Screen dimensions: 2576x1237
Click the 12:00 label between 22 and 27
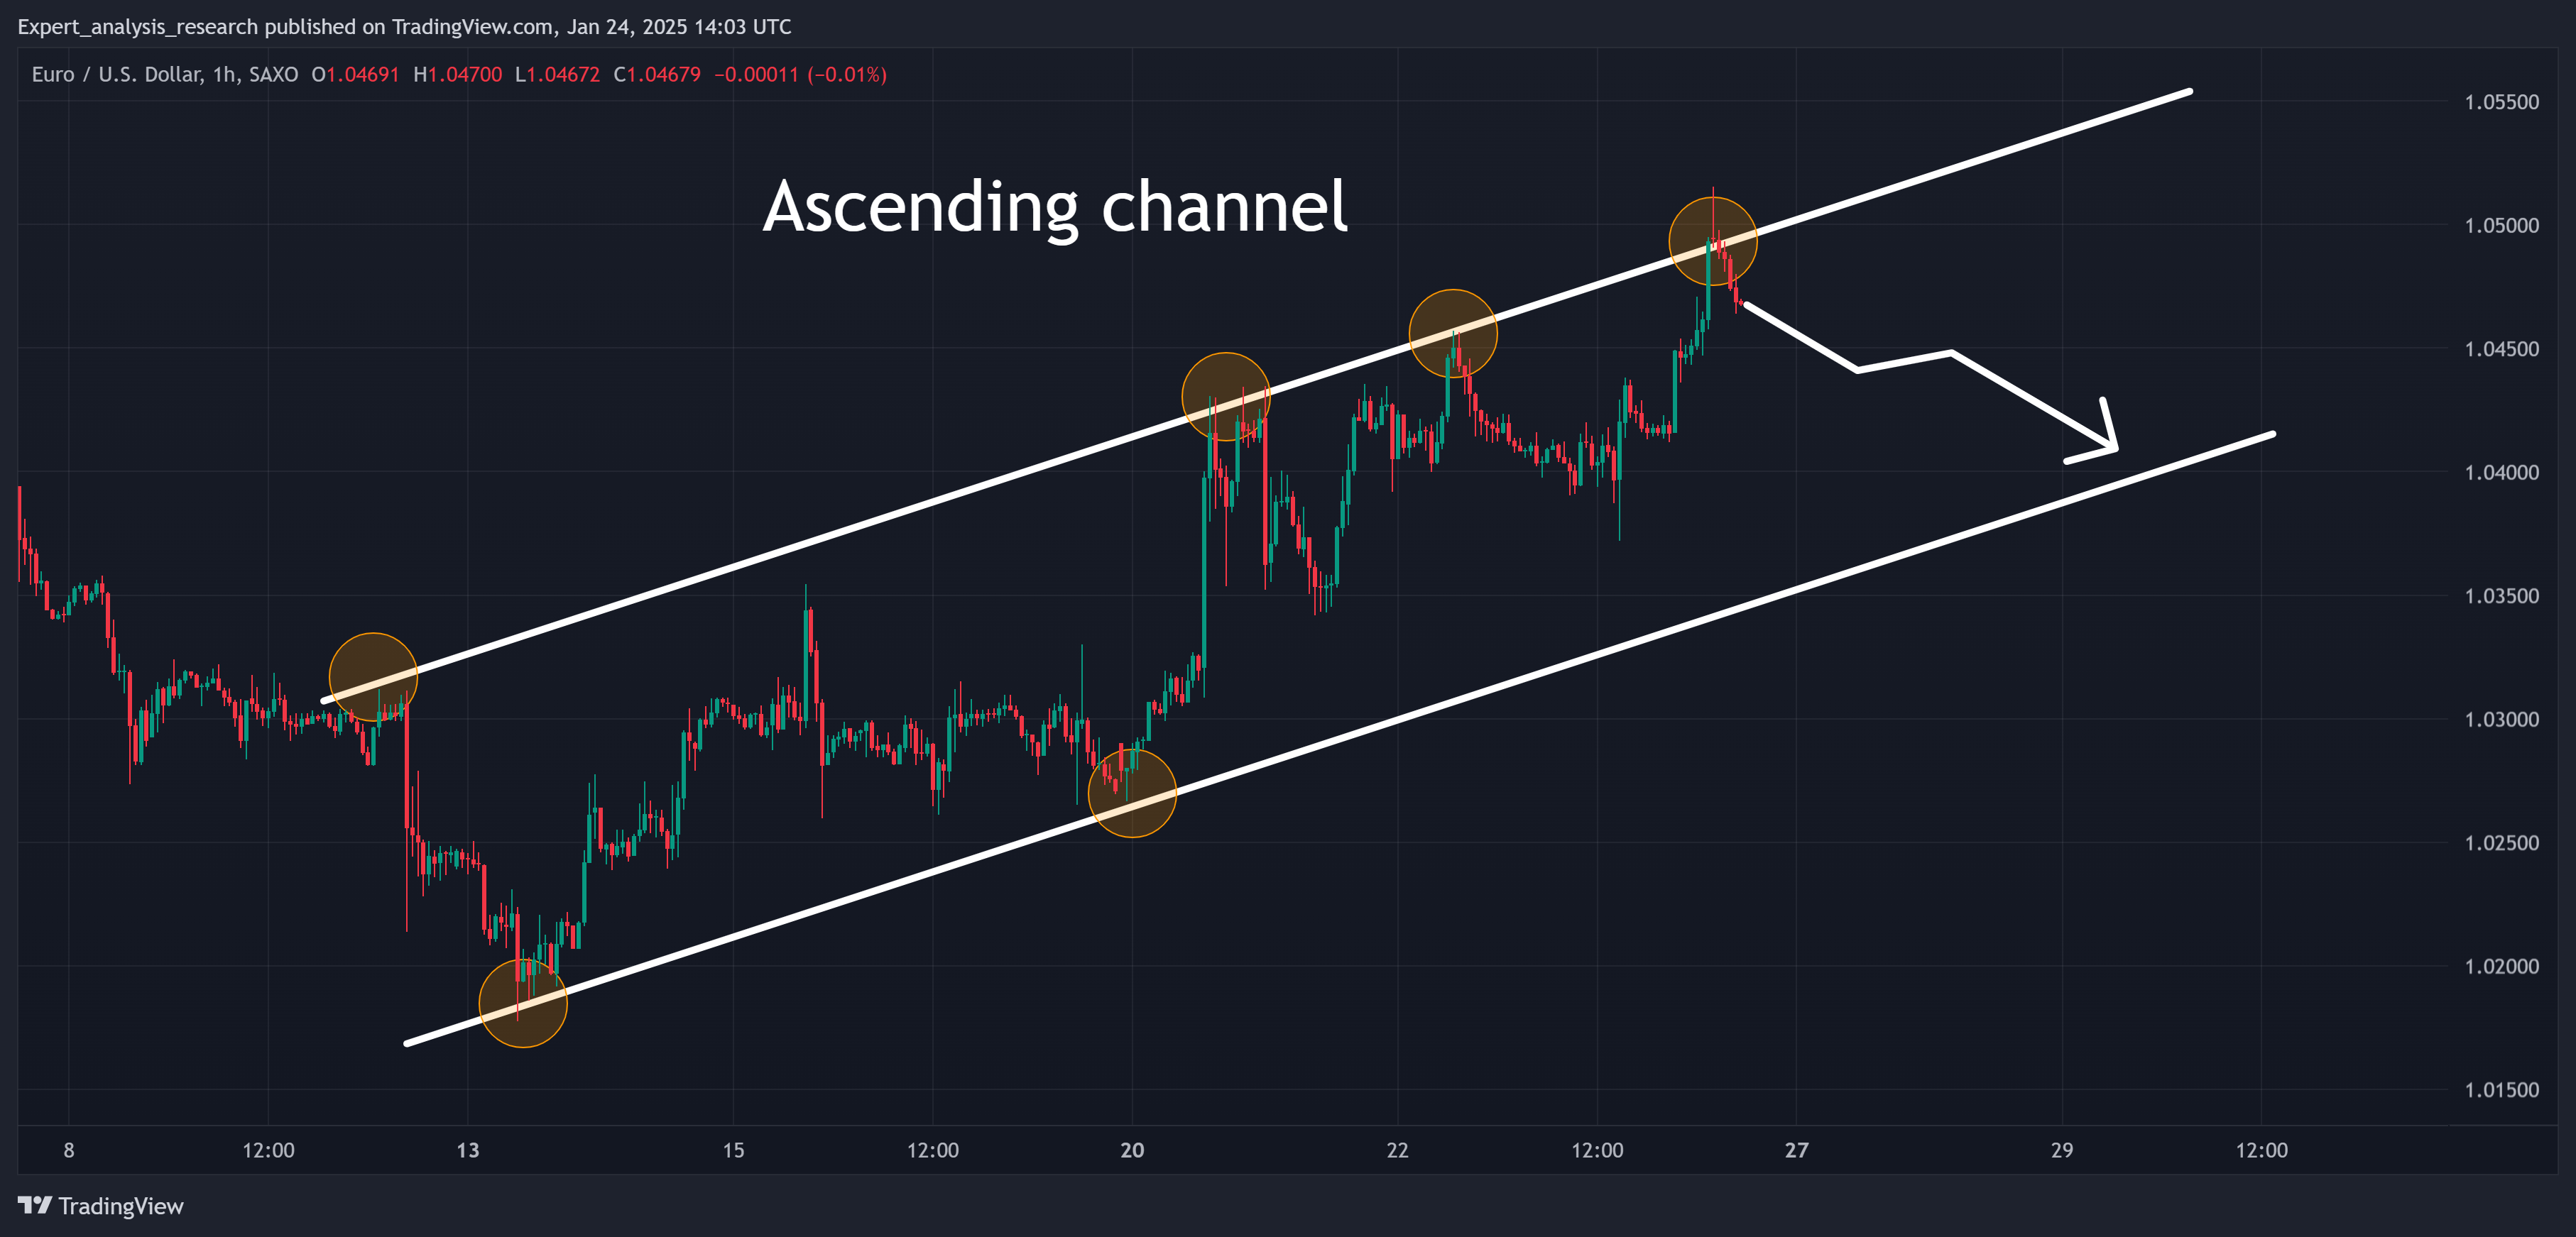pyautogui.click(x=1597, y=1150)
